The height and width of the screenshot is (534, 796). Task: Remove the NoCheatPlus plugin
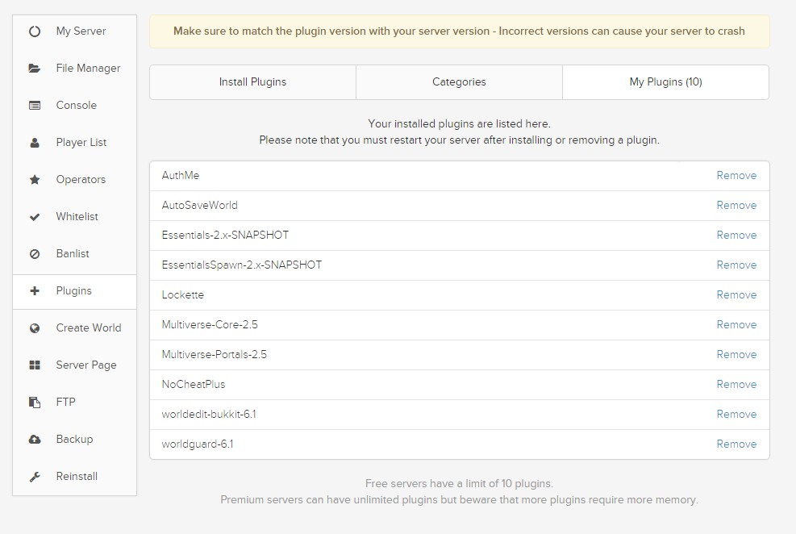736,385
